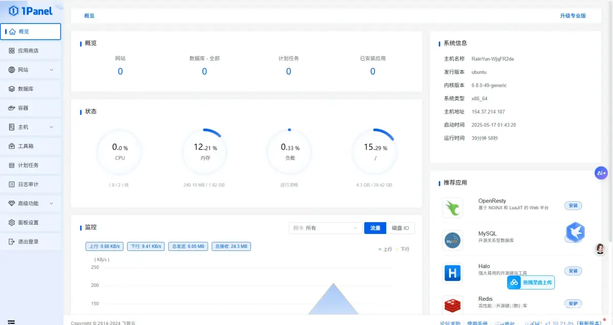Open the AI+ floating assistant button

pyautogui.click(x=601, y=173)
